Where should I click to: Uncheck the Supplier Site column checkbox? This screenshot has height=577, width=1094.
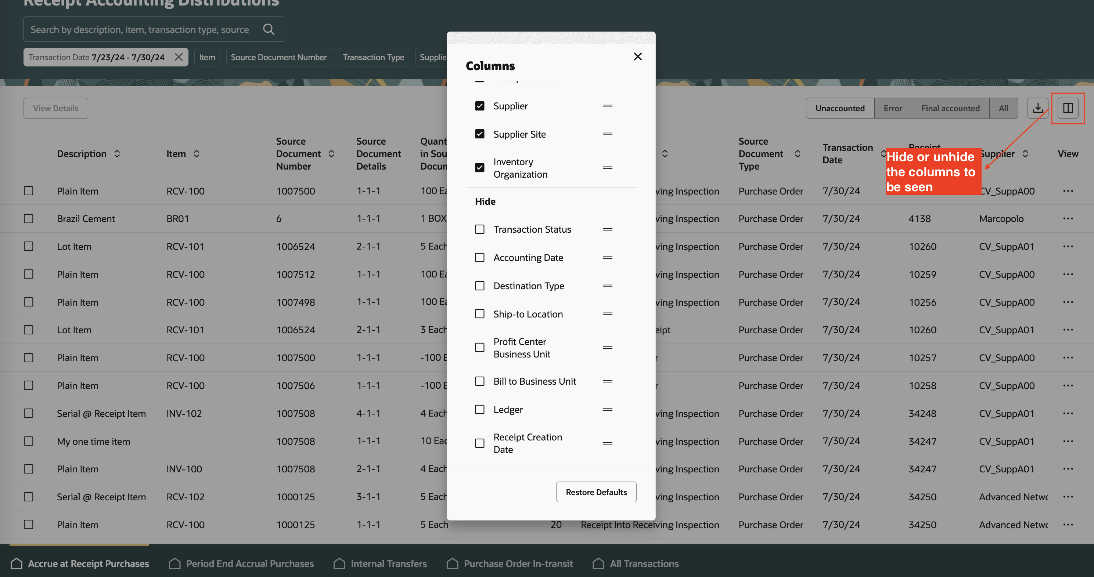479,134
